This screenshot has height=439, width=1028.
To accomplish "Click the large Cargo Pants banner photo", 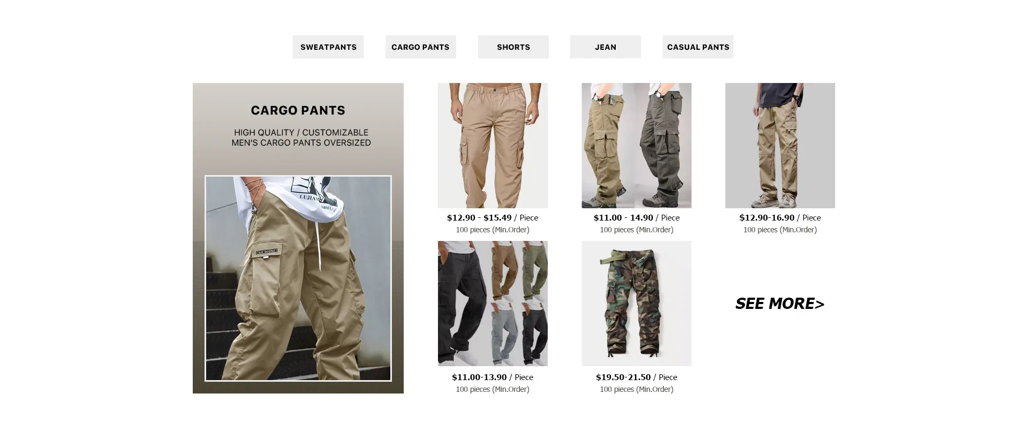I will coord(298,278).
